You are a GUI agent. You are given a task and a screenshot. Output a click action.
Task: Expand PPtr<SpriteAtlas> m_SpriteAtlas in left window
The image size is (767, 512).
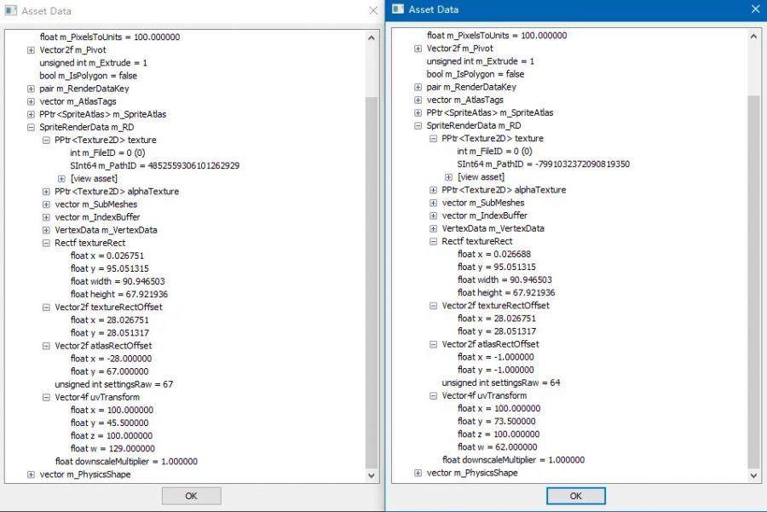(30, 113)
